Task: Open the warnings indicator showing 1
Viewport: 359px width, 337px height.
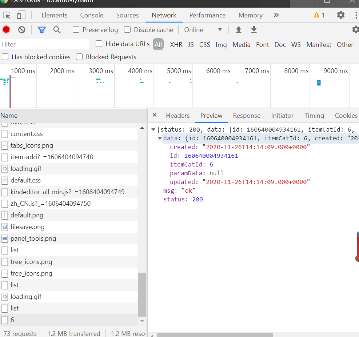Action: click(x=319, y=15)
